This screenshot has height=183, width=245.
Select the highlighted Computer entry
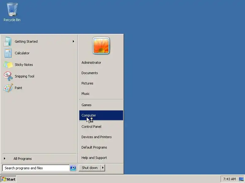[x=101, y=115]
